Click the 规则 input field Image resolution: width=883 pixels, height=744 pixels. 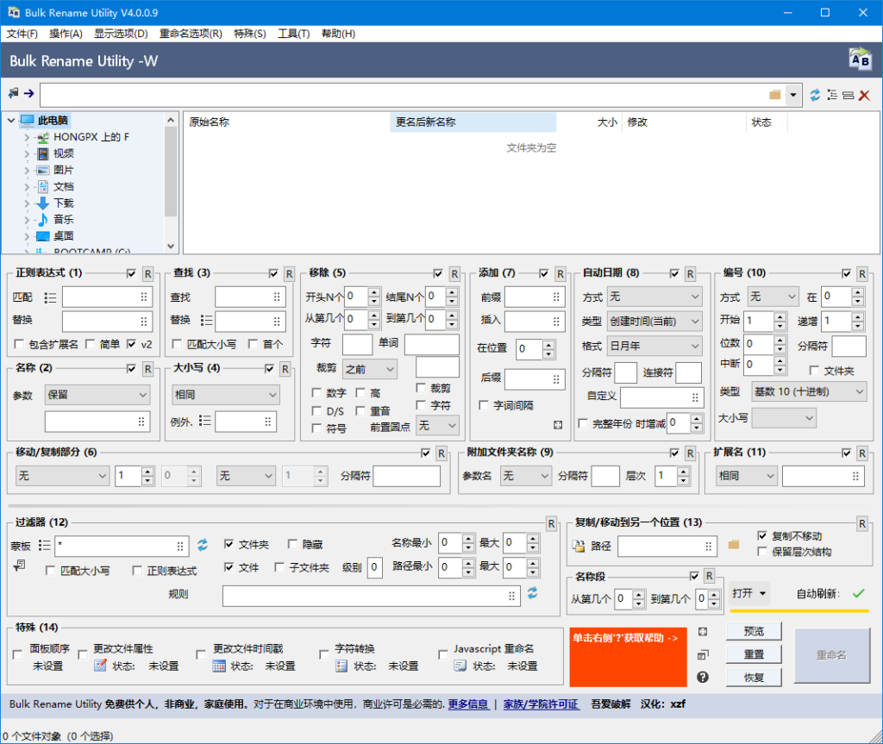pyautogui.click(x=371, y=596)
